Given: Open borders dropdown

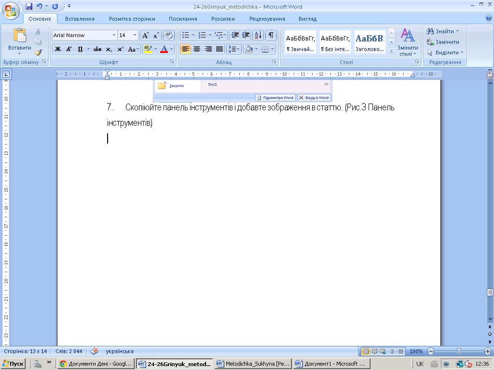Looking at the screenshot, I should click(x=272, y=49).
